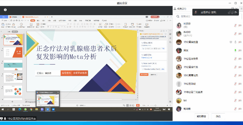
Task: Toggle the muted microphone of 叶莎莎
Action: click(x=235, y=25)
